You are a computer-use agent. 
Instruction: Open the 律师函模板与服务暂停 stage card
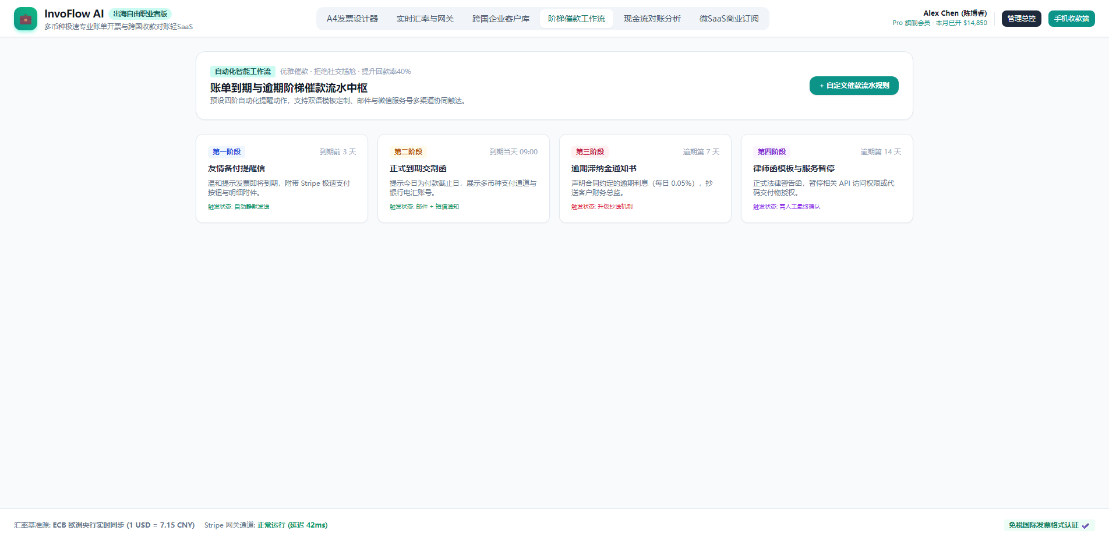coord(827,178)
